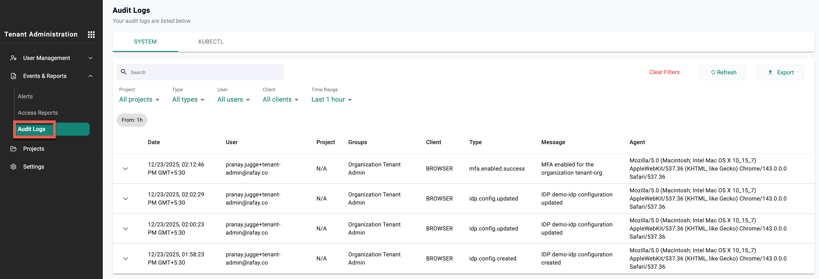This screenshot has height=279, width=819.
Task: Click the search magnifier icon
Action: tap(124, 72)
